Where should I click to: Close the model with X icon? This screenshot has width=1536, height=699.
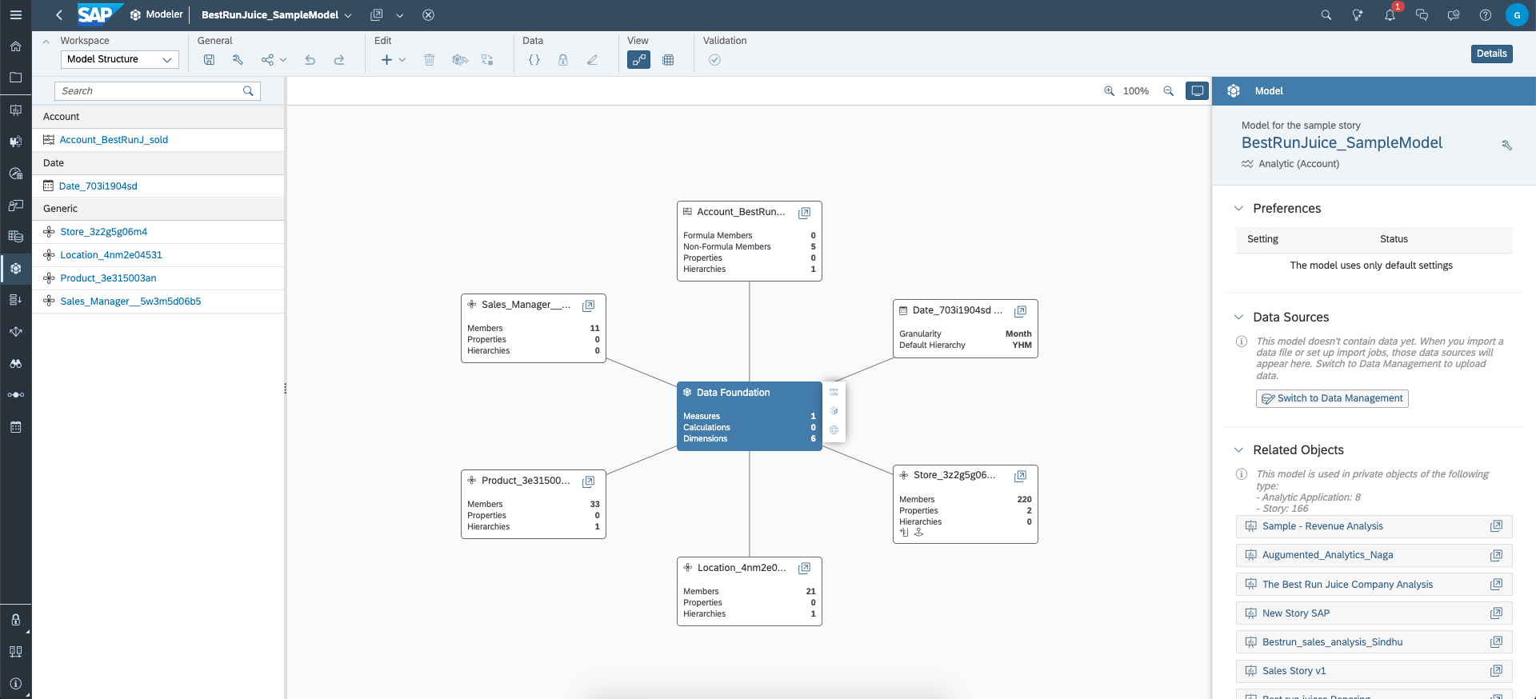pos(429,15)
